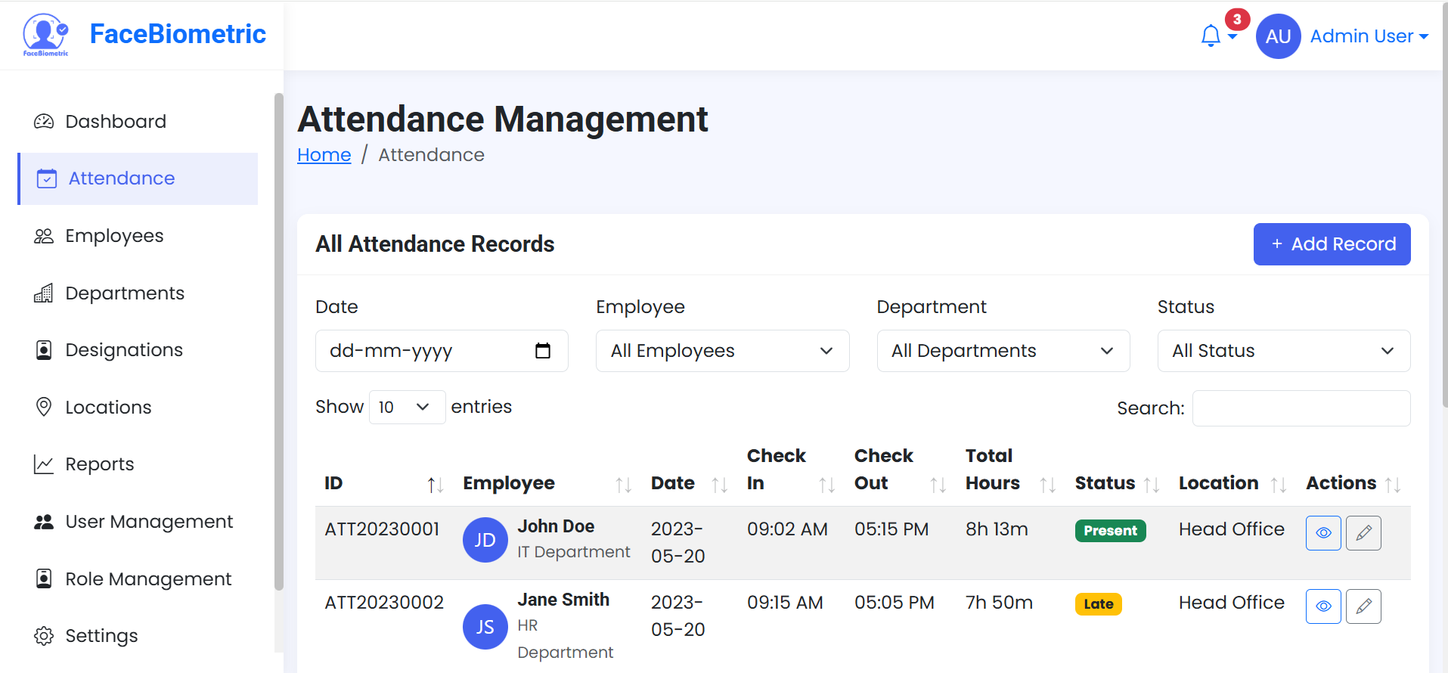
Task: Sort table by Check In arrows
Action: [827, 485]
